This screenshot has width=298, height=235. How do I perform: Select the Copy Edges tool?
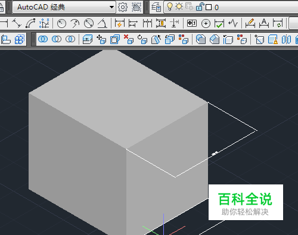coord(228,39)
